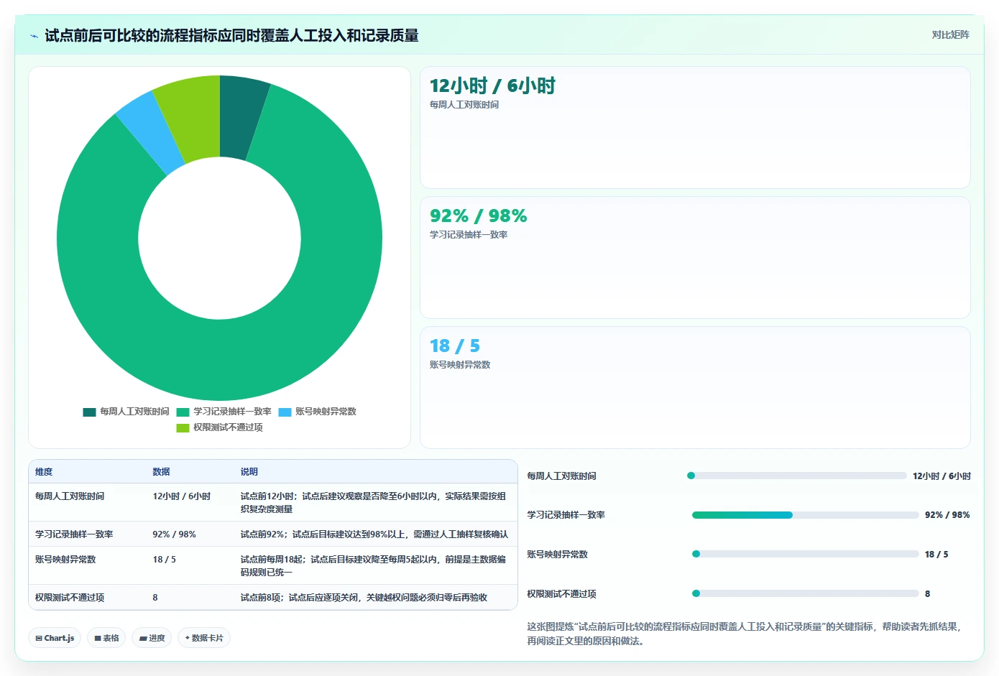This screenshot has height=676, width=999.
Task: Click progress bar for 账号映射异常数
Action: (x=805, y=554)
